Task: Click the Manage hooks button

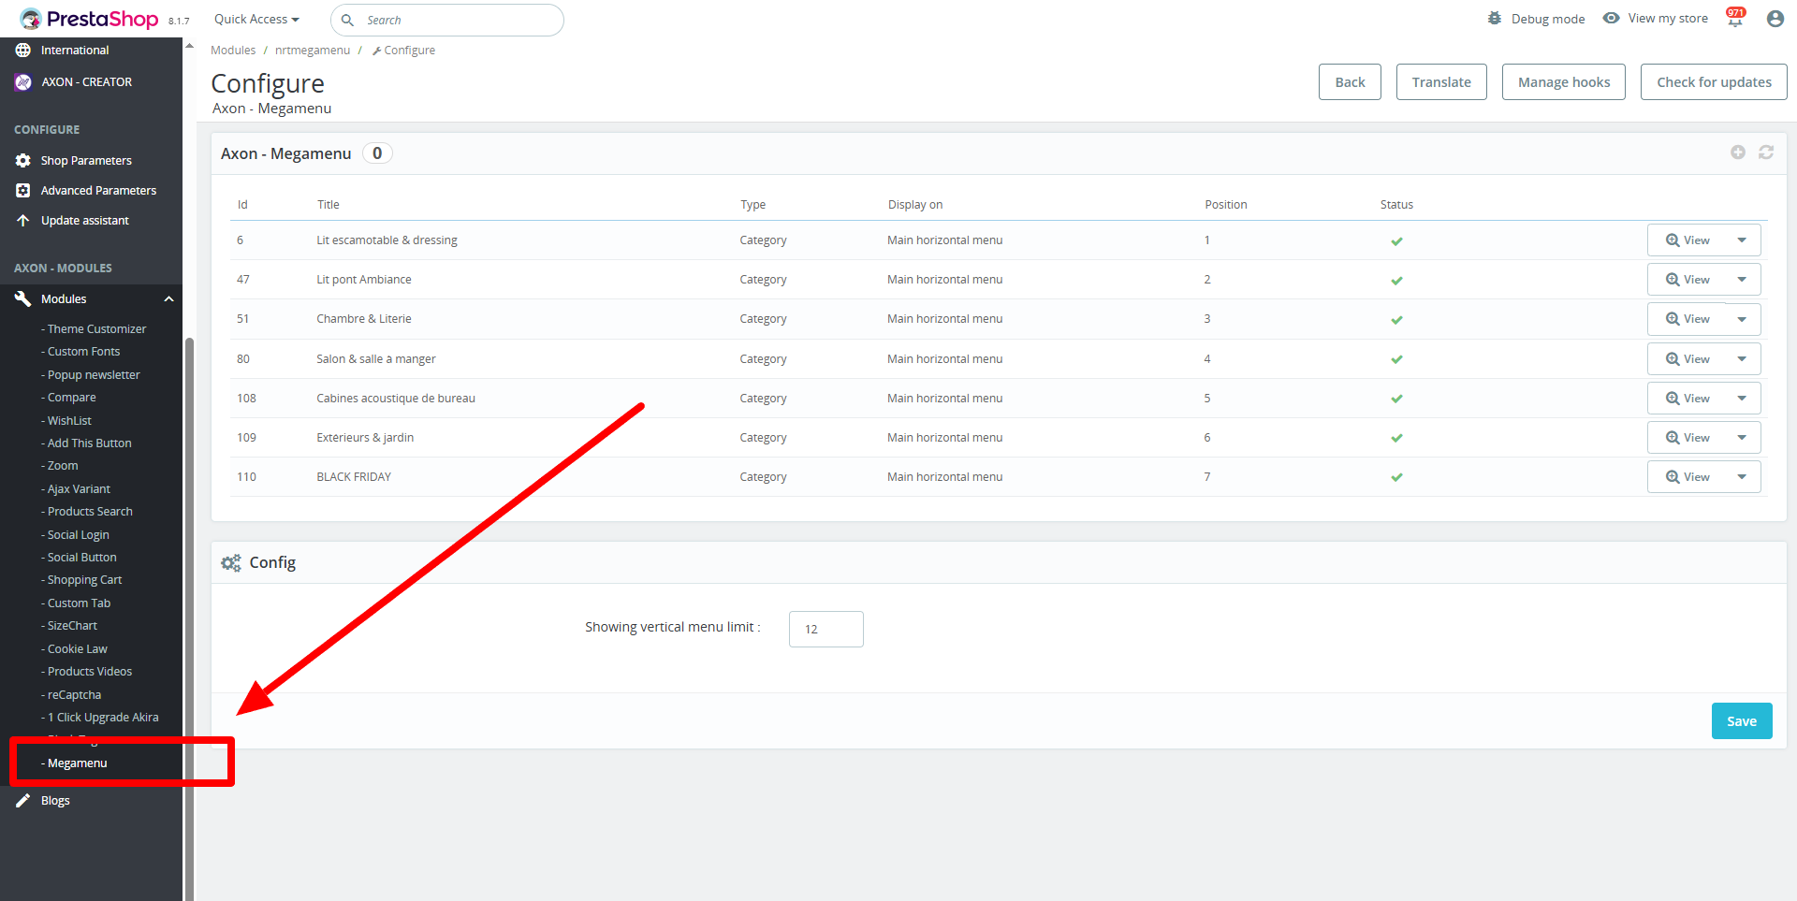Action: 1563,82
